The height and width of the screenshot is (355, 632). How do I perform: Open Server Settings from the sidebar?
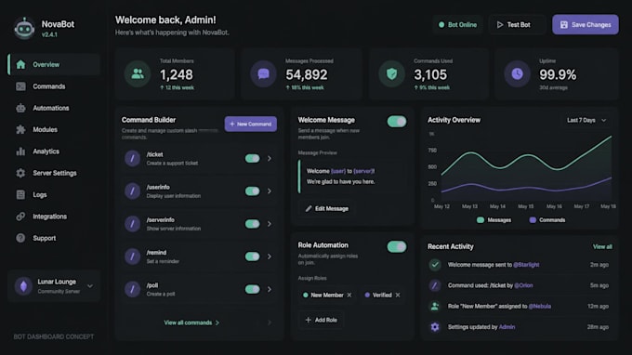click(x=54, y=173)
